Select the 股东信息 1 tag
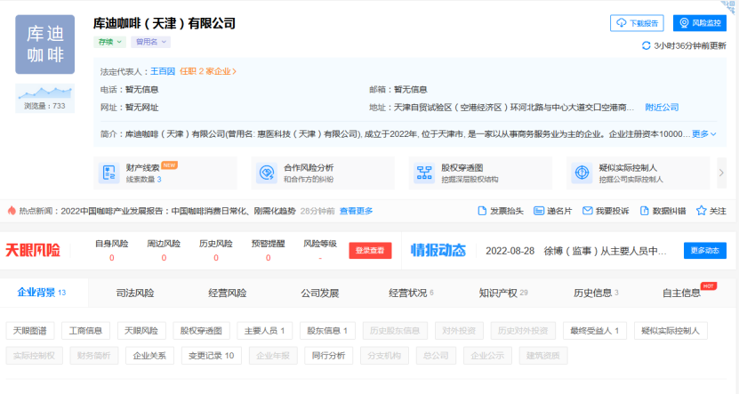This screenshot has width=739, height=394. pyautogui.click(x=327, y=331)
